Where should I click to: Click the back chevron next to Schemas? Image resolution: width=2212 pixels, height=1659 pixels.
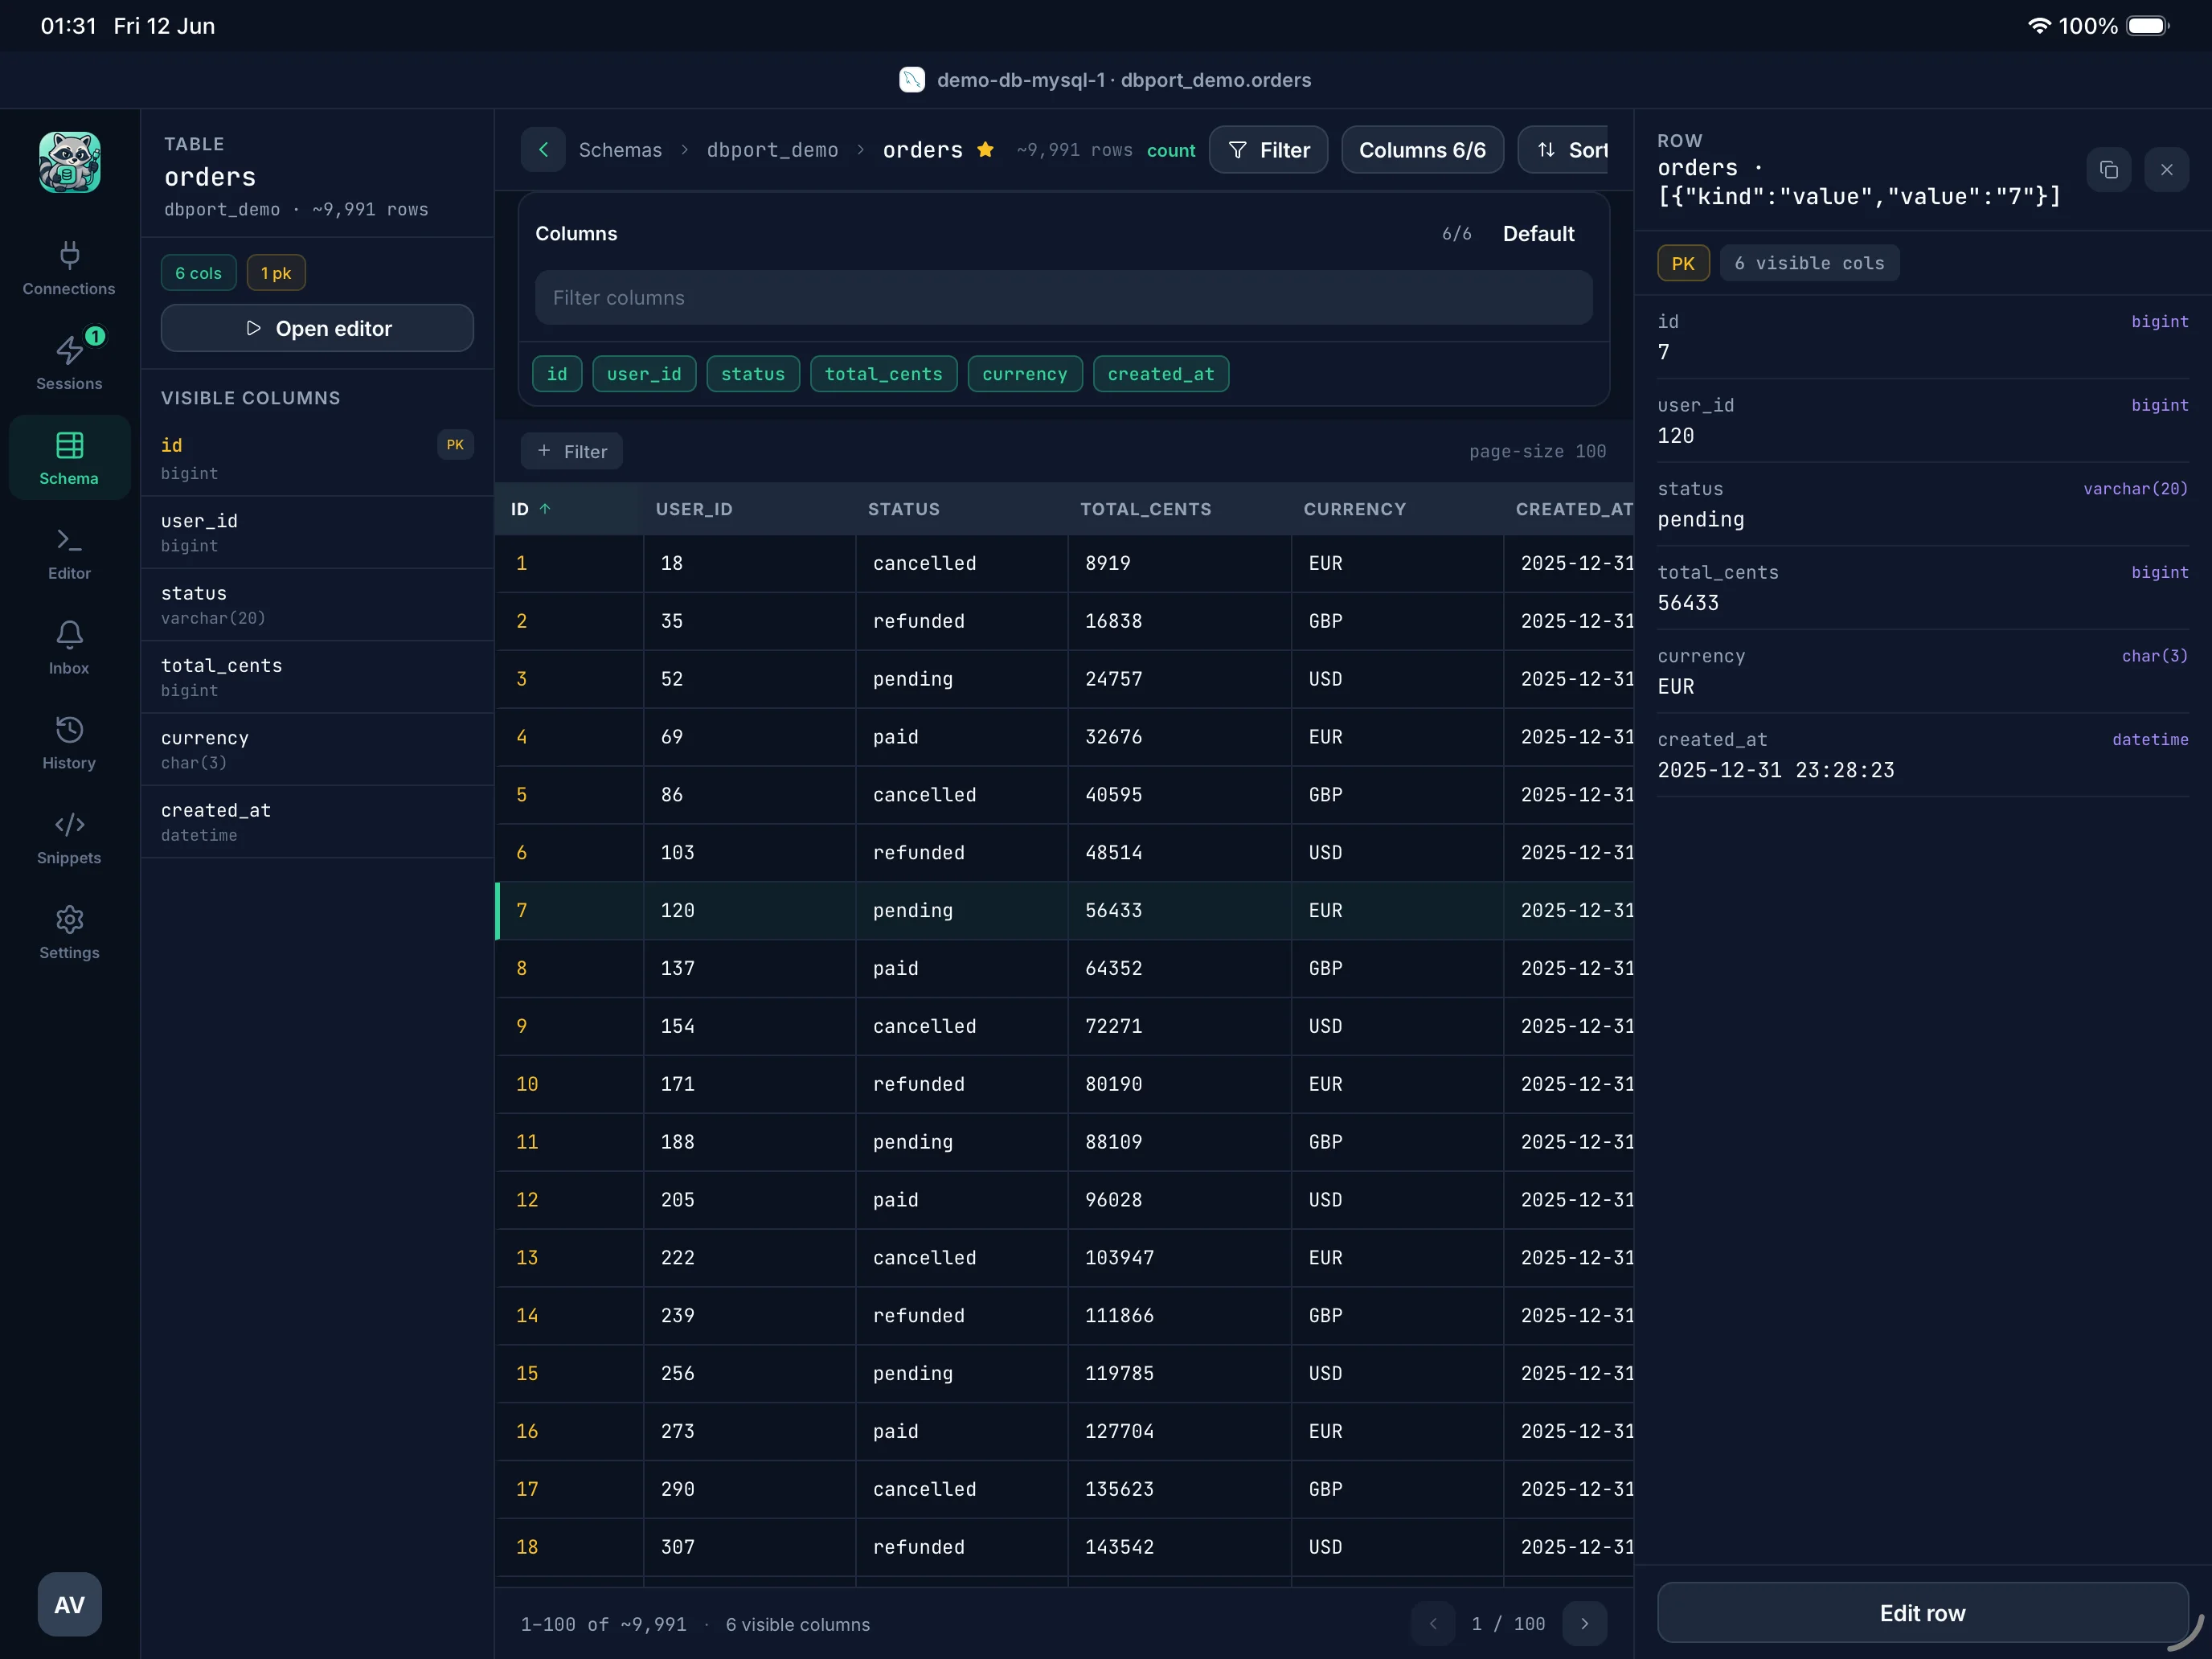[x=543, y=149]
